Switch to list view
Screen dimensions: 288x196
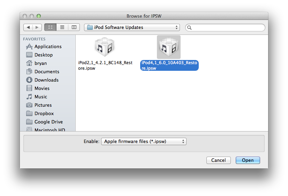click(x=62, y=27)
